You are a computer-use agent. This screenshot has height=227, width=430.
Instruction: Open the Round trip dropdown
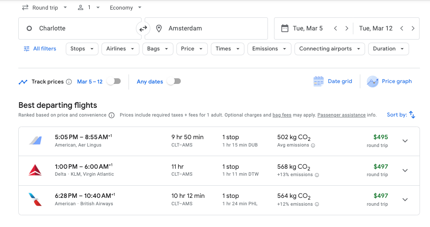45,7
